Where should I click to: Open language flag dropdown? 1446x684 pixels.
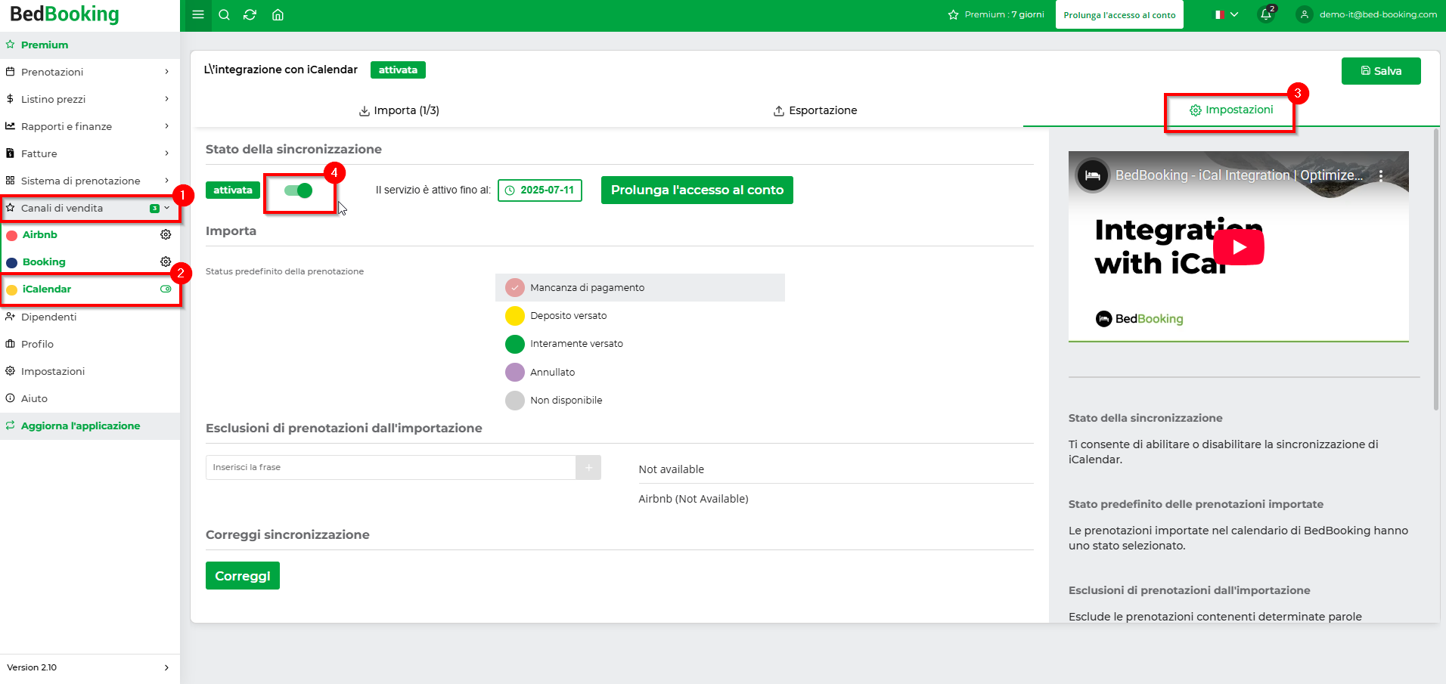coord(1226,14)
